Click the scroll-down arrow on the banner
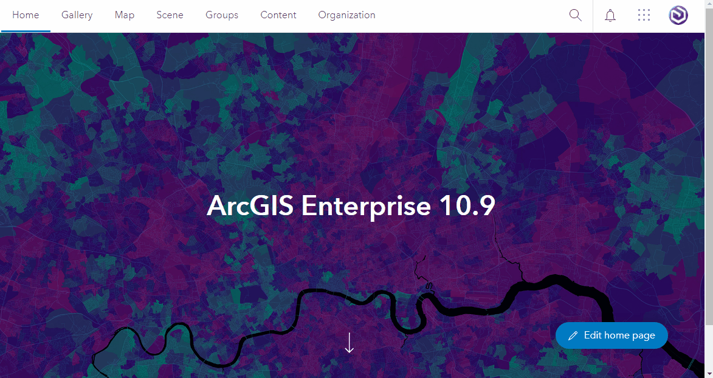The image size is (713, 378). 350,343
